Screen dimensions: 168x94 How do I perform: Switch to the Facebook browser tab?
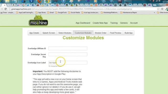tap(33, 5)
